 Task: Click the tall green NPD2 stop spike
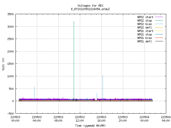74,60
